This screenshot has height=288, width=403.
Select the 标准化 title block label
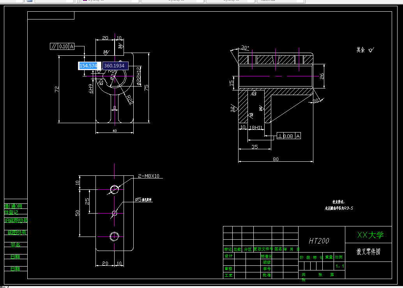point(266,256)
